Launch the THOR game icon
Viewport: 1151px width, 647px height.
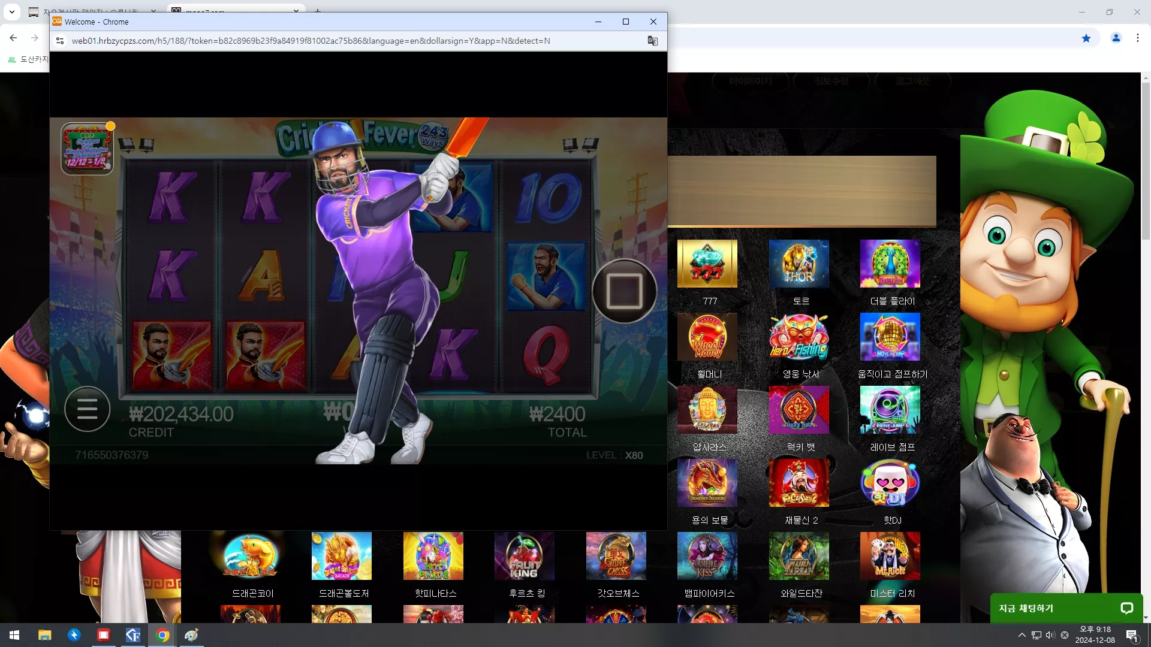pyautogui.click(x=799, y=264)
